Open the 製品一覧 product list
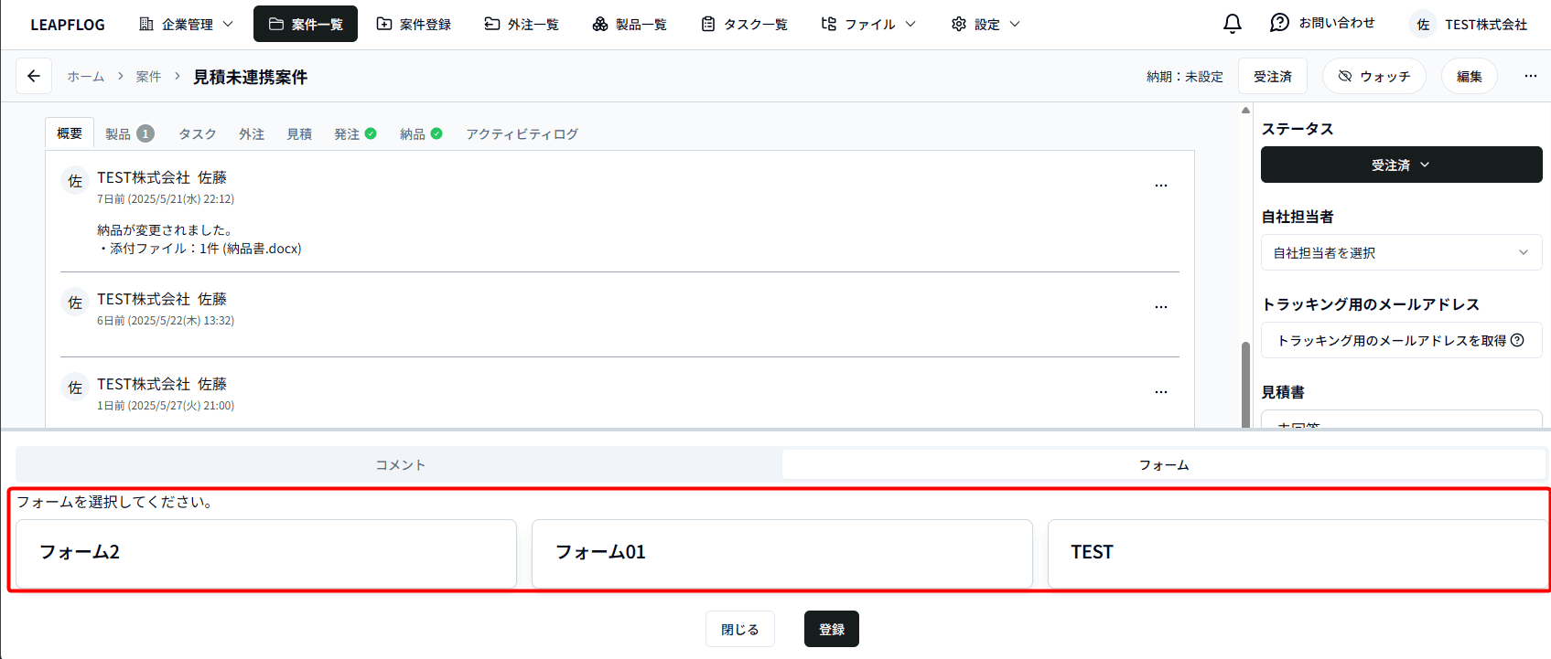 (630, 25)
